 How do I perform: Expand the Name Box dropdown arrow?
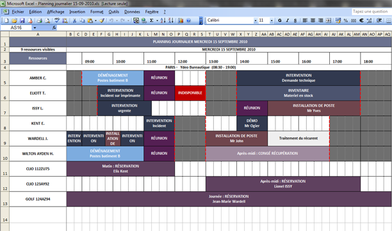pyautogui.click(x=35, y=28)
